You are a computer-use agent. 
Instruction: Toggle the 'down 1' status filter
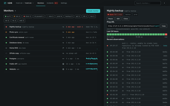(x=27, y=16)
